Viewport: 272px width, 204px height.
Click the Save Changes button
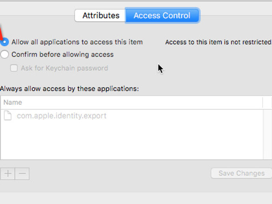click(x=242, y=173)
